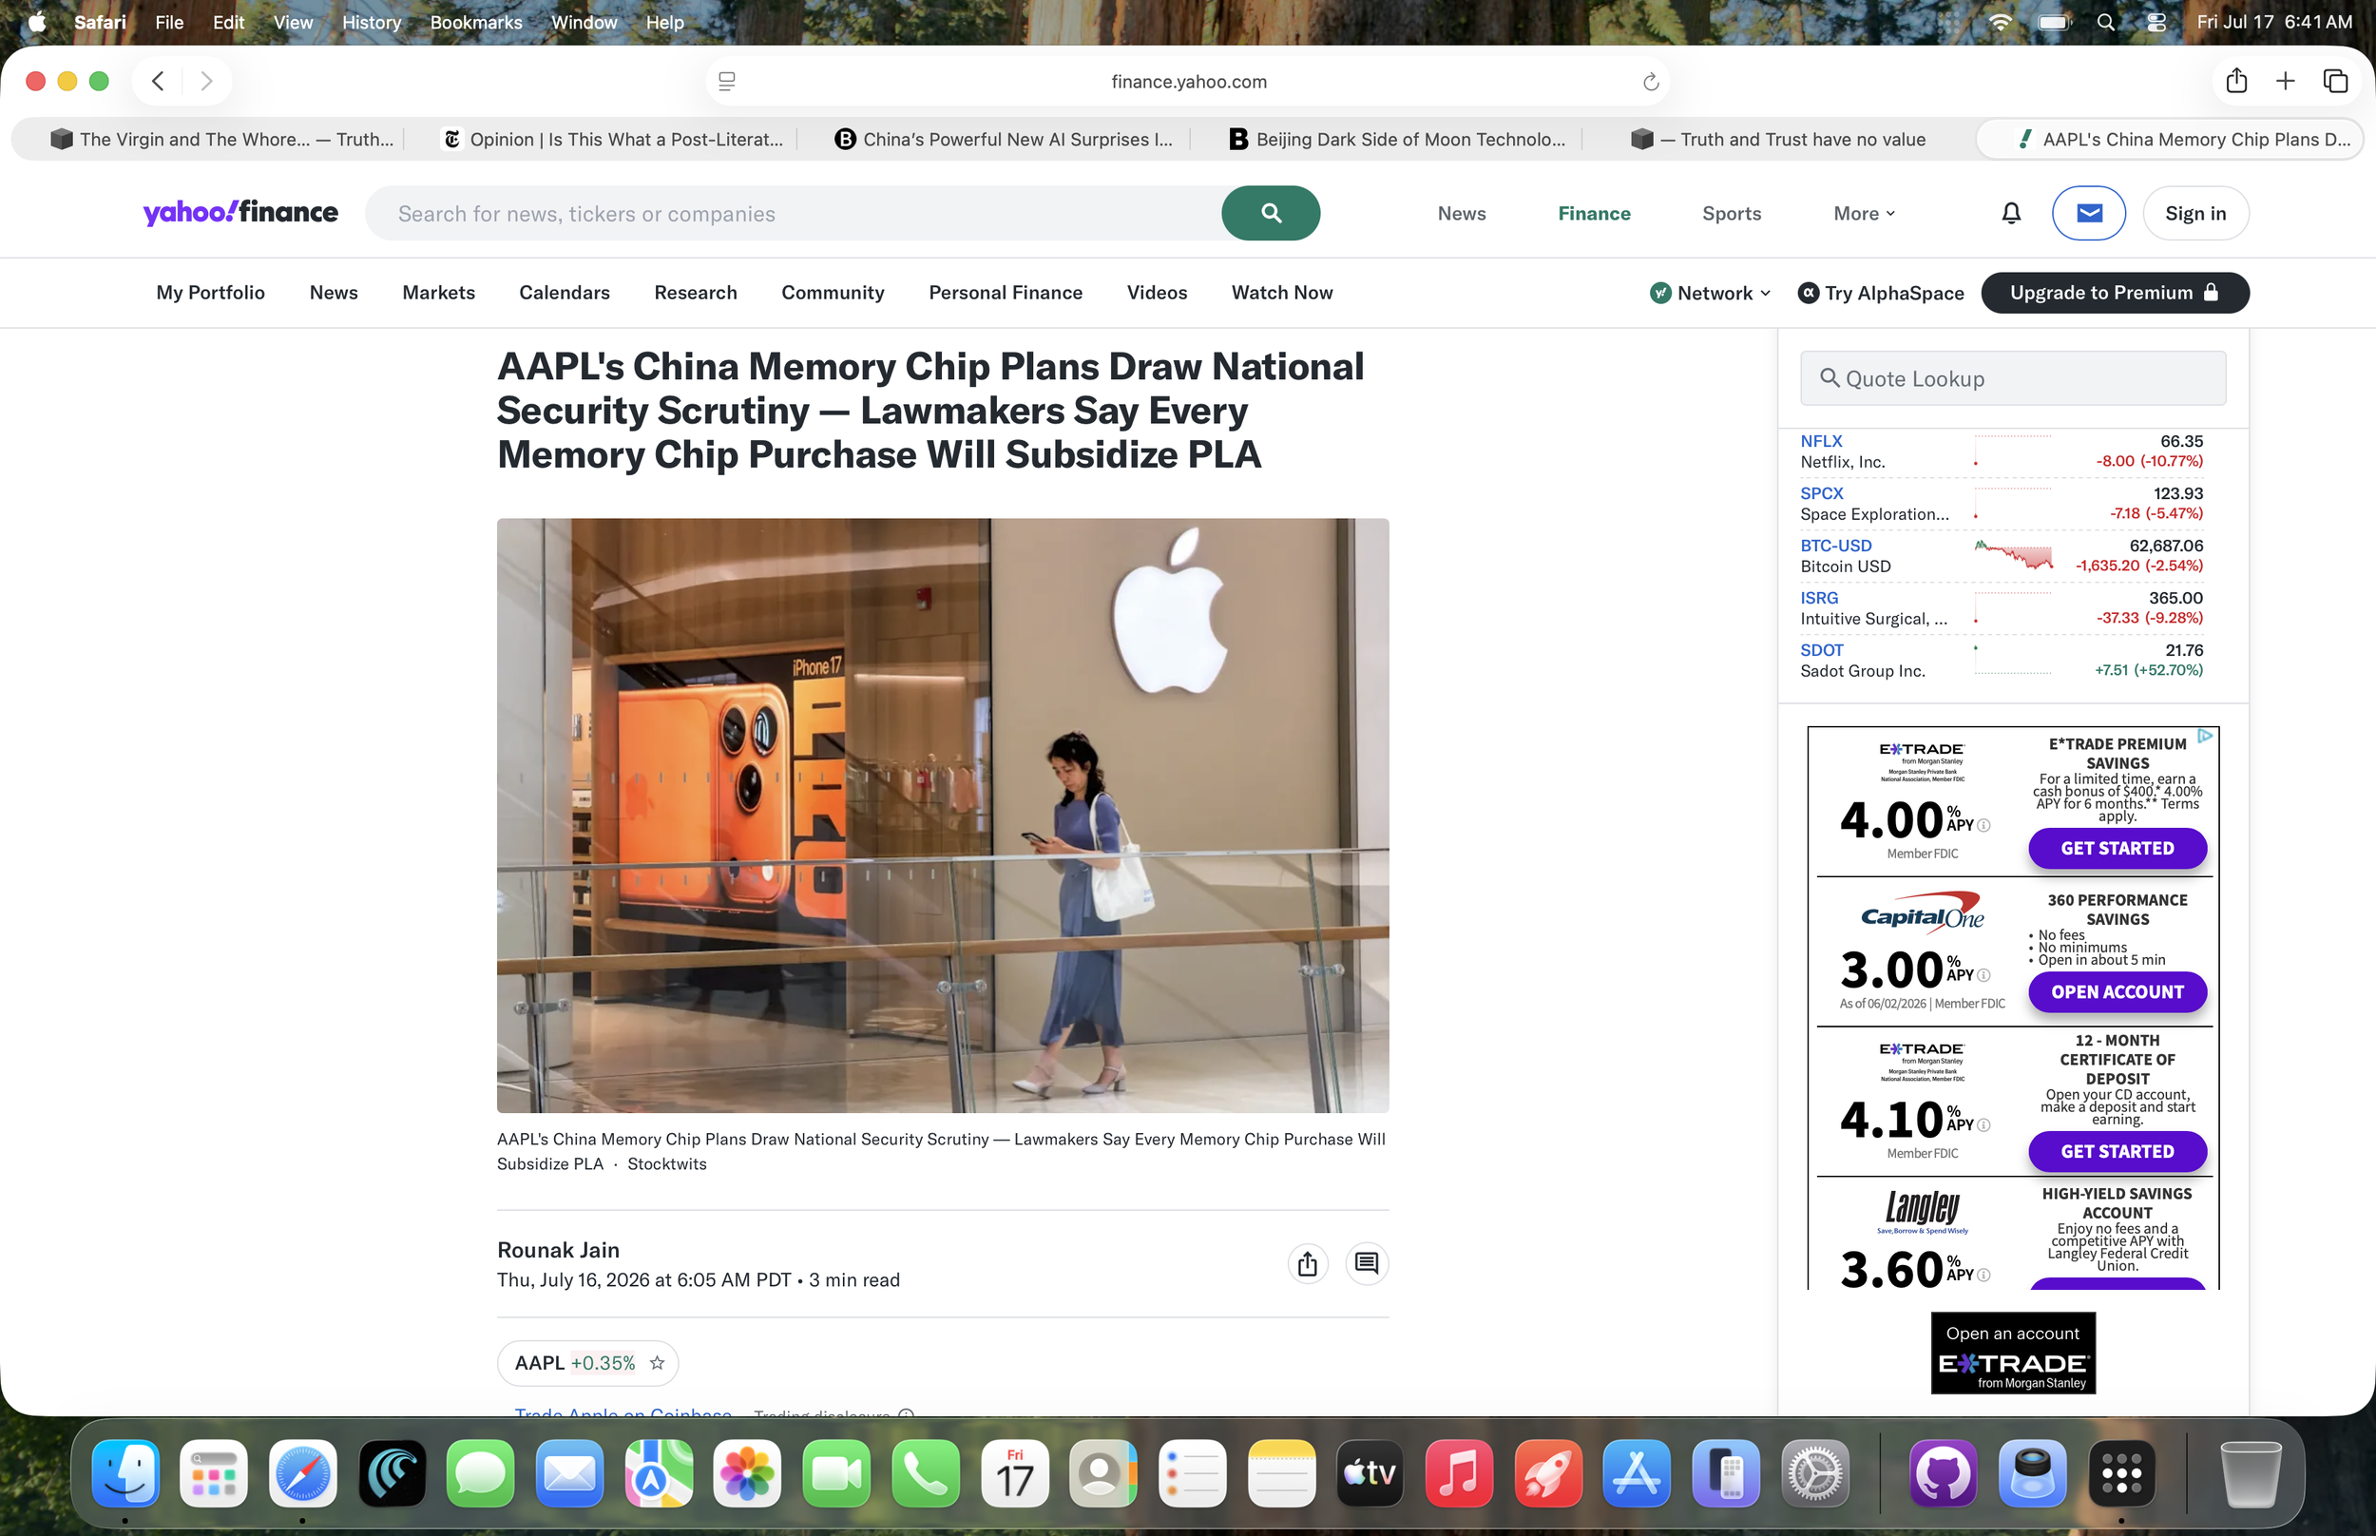Click the finance.yahoo.com address bar
This screenshot has height=1536, width=2376.
[1187, 82]
